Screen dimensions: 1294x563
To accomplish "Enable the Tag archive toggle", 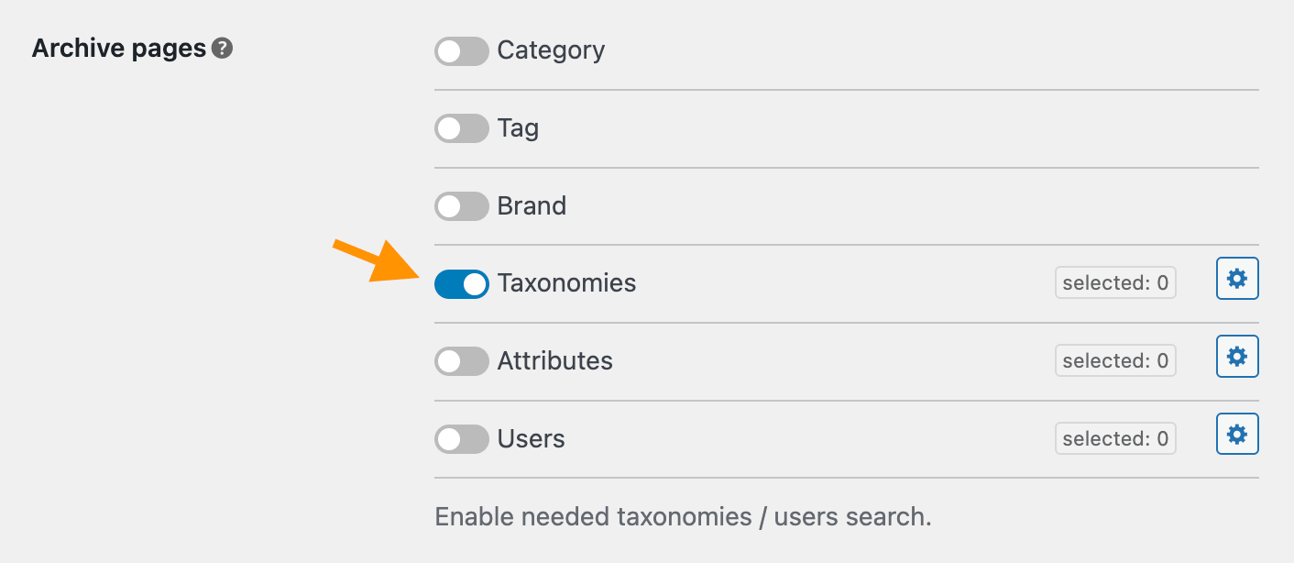I will point(461,128).
